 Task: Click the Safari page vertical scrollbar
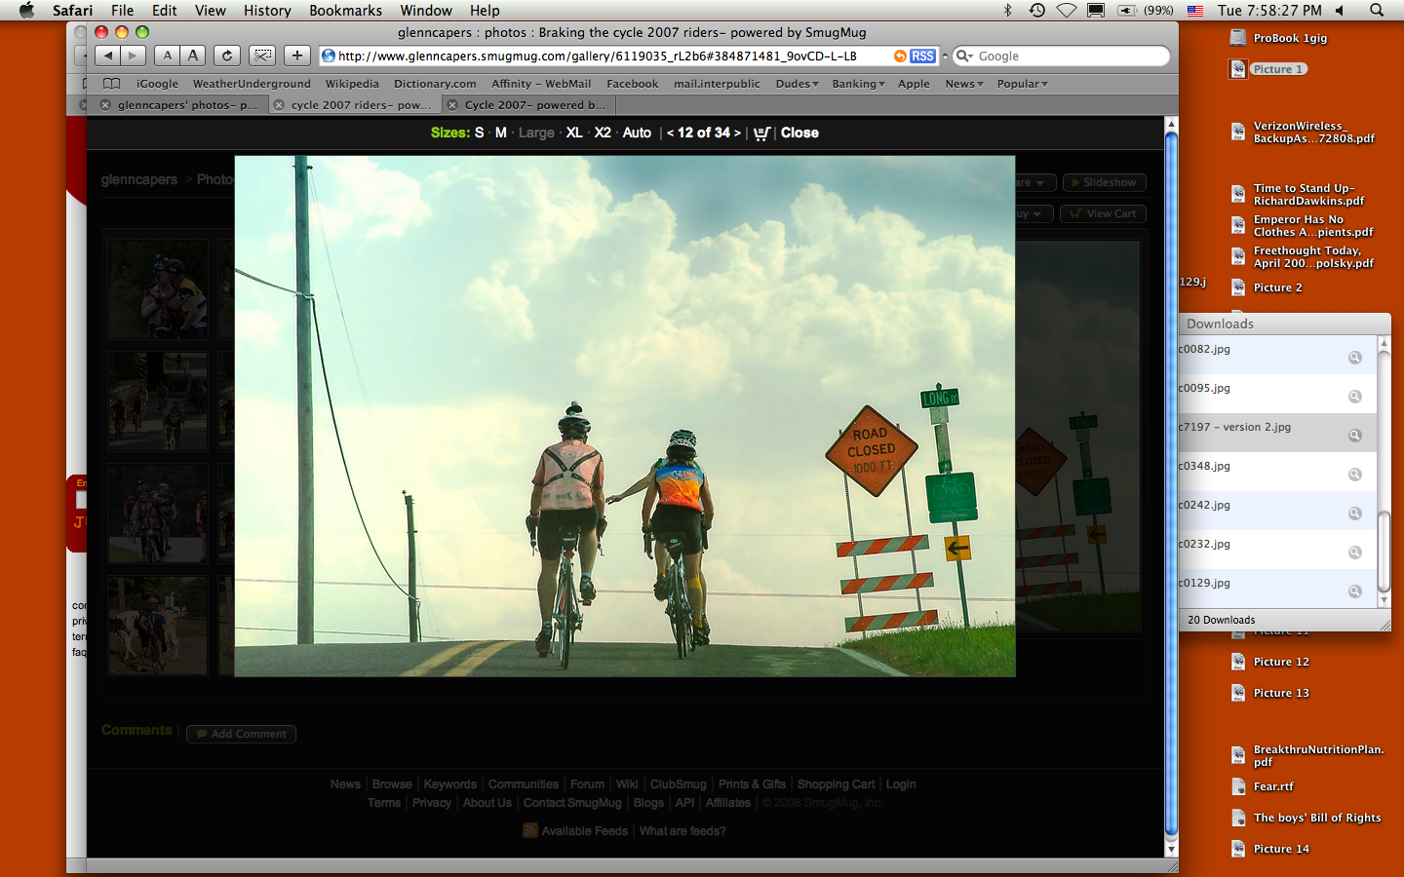click(1172, 483)
